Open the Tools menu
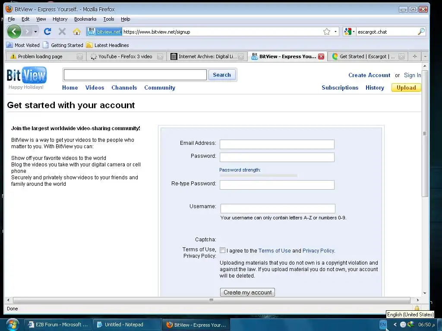Viewport: 442px width, 331px height. tap(108, 19)
